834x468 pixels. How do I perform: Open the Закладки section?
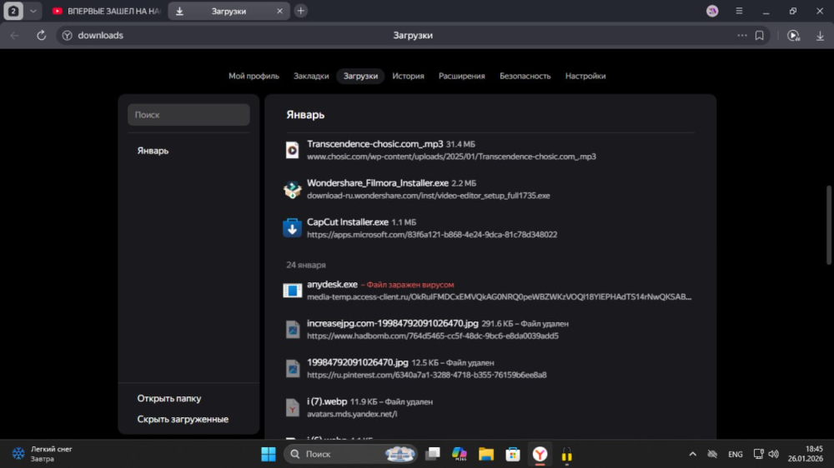coord(311,76)
